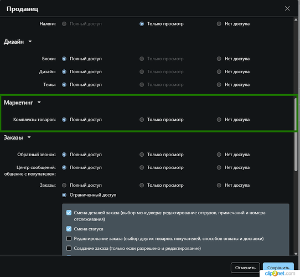The width and height of the screenshot is (300, 277).
Task: Uncheck Смена статуса checkbox
Action: click(69, 229)
